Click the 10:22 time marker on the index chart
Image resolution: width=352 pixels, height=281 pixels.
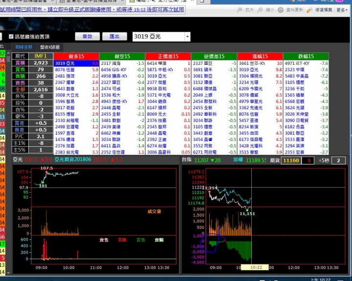pos(255,267)
